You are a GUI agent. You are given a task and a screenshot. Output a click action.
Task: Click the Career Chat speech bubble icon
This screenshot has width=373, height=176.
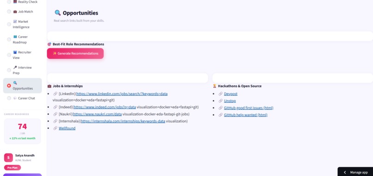pos(15,98)
